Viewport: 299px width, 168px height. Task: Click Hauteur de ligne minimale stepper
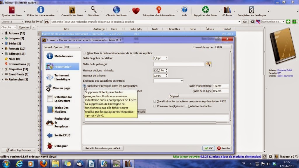point(167,71)
